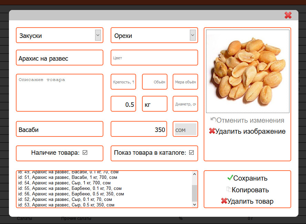
Task: Click the peanuts product image thumbnail
Action: pos(247,71)
